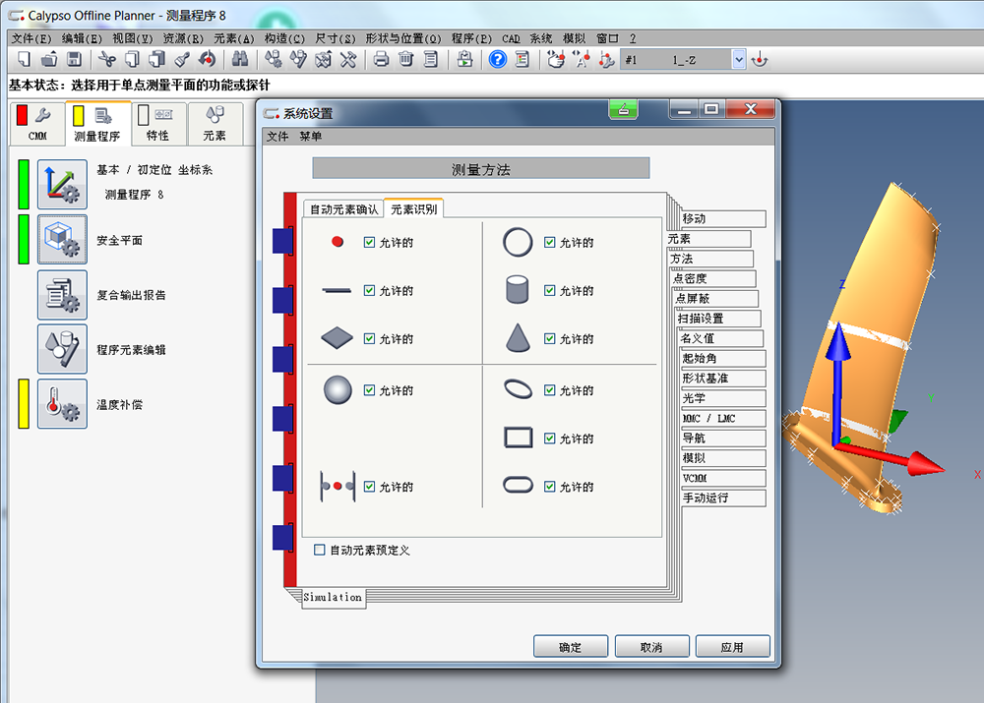Viewport: 984px width, 703px height.
Task: Switch to the 自动元素确认 tab
Action: [343, 209]
